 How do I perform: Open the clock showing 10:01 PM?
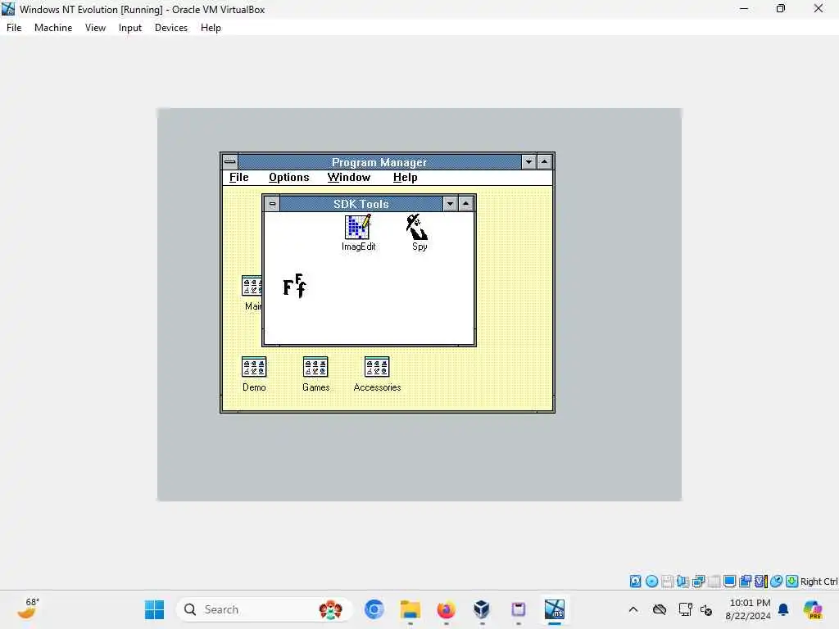point(747,609)
